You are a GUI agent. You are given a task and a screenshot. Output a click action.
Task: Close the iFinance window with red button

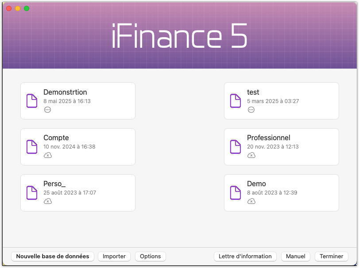coord(9,8)
